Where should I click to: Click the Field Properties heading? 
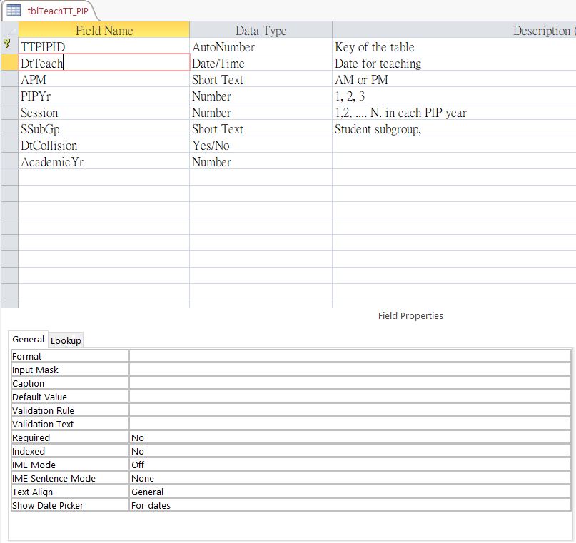(410, 316)
